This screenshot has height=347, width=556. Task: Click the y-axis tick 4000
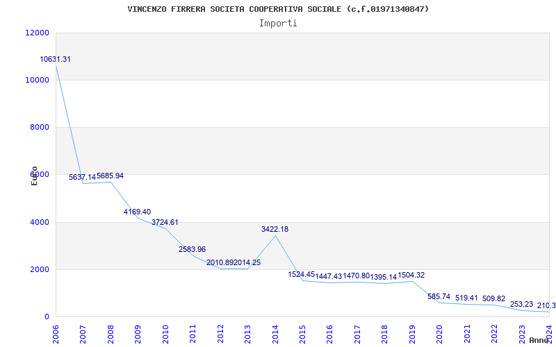[39, 222]
